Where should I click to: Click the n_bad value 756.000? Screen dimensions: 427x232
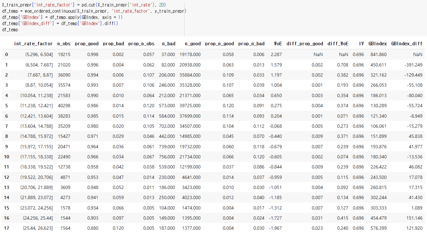pyautogui.click(x=166, y=157)
